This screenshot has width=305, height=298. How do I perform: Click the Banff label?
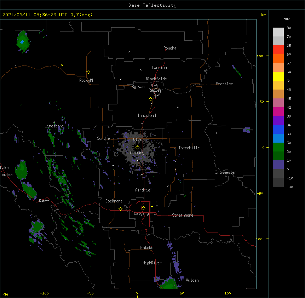pos(44,201)
